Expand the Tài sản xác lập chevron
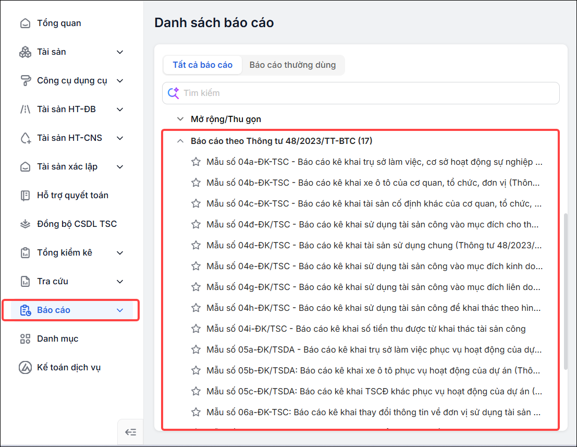577x447 pixels. click(120, 167)
